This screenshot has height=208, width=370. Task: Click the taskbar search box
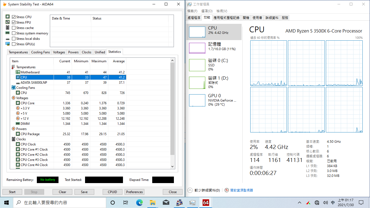coord(60,203)
